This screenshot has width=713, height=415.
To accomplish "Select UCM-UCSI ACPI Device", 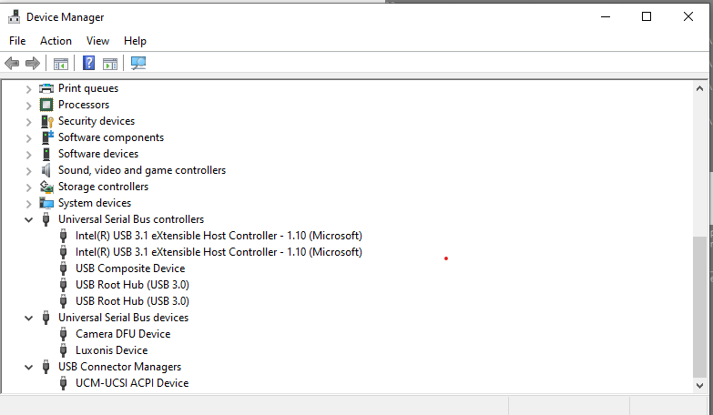I will (131, 383).
